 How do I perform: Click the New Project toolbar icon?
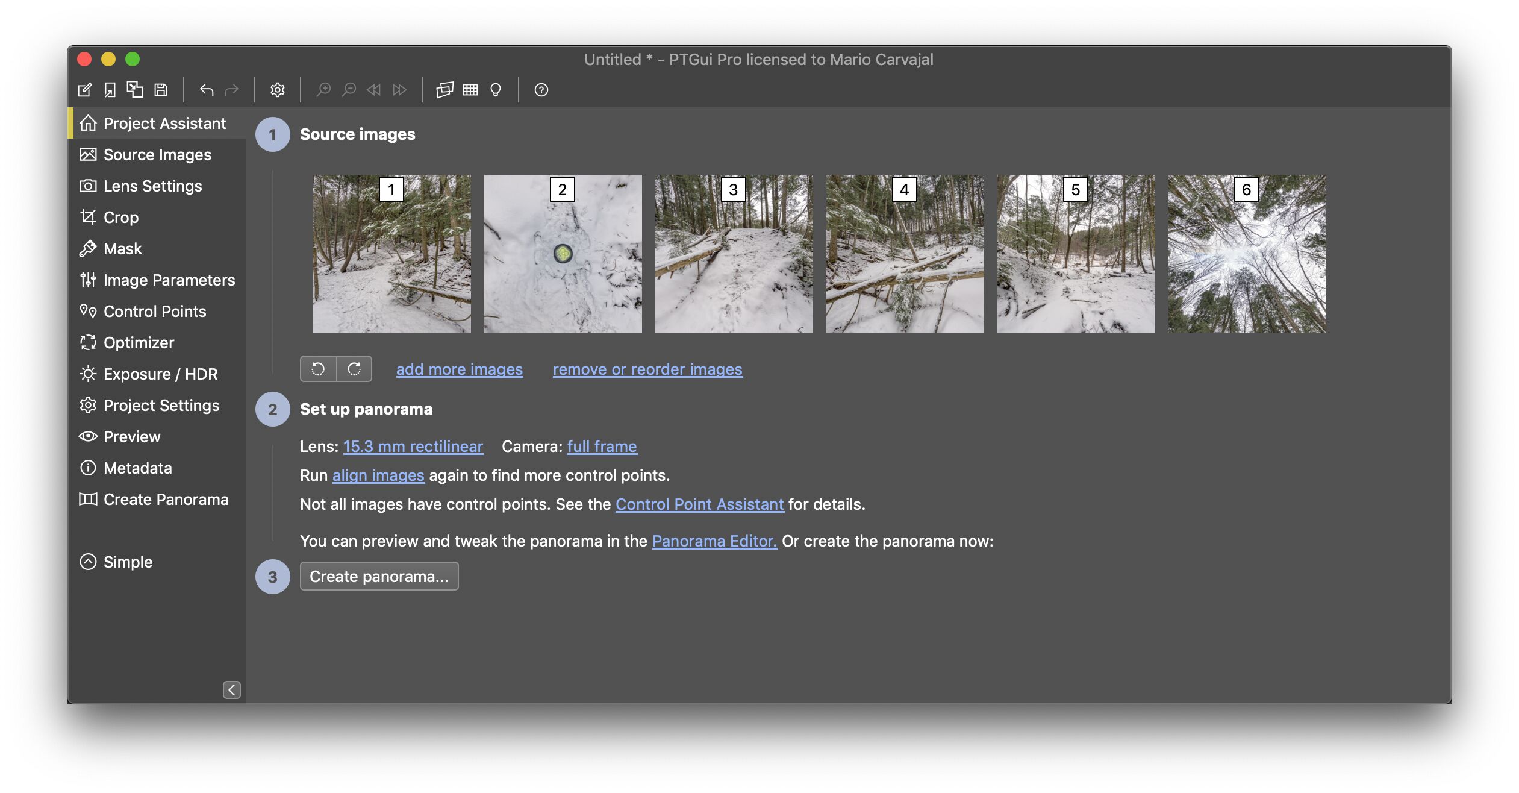[84, 90]
